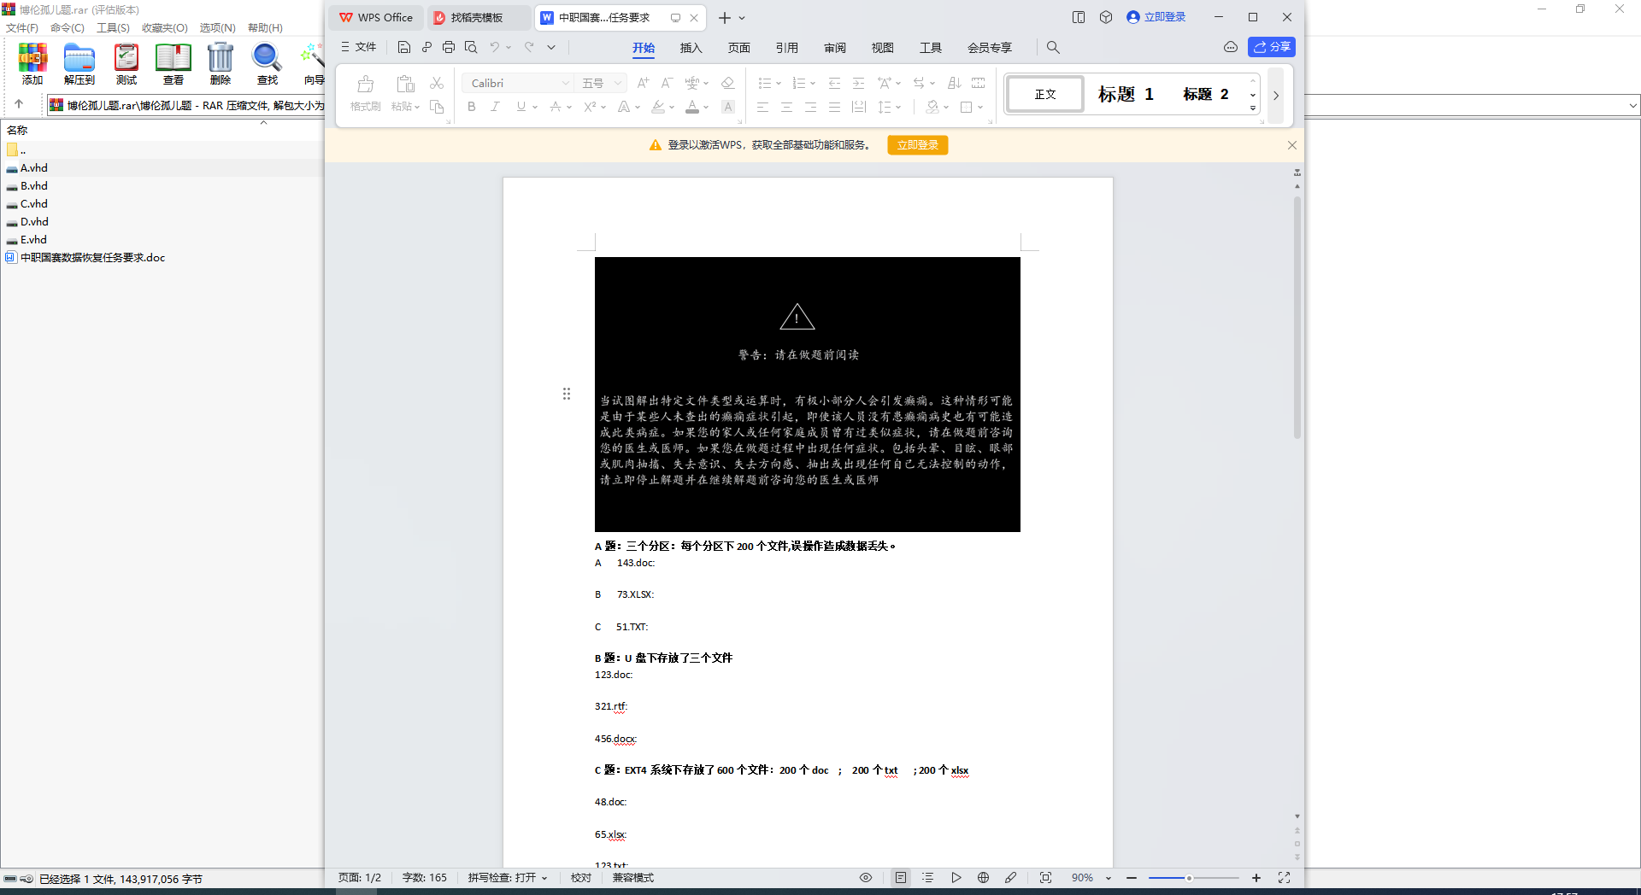Open the Calibri font name dropdown
The width and height of the screenshot is (1641, 895).
pos(565,83)
